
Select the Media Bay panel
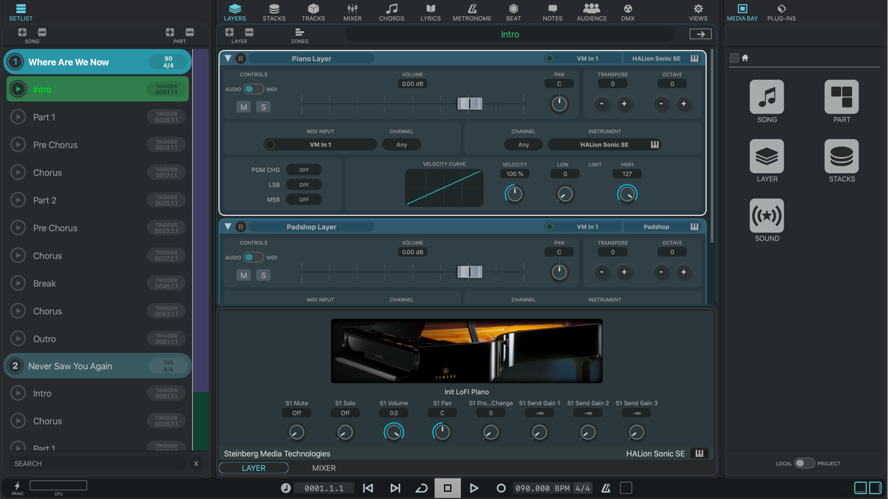click(x=742, y=10)
